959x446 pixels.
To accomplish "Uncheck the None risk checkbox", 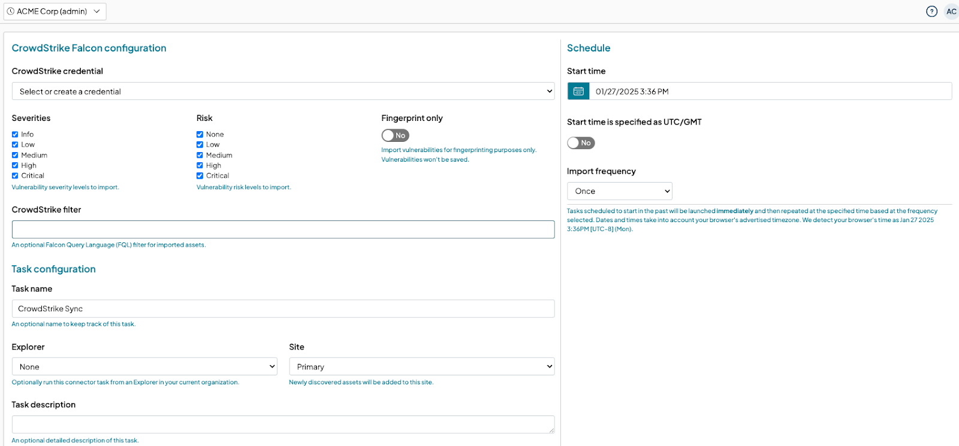I will tap(200, 134).
